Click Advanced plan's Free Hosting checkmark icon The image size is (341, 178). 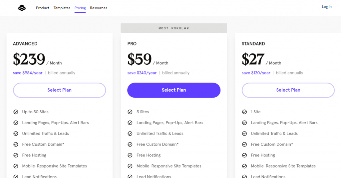[16, 155]
